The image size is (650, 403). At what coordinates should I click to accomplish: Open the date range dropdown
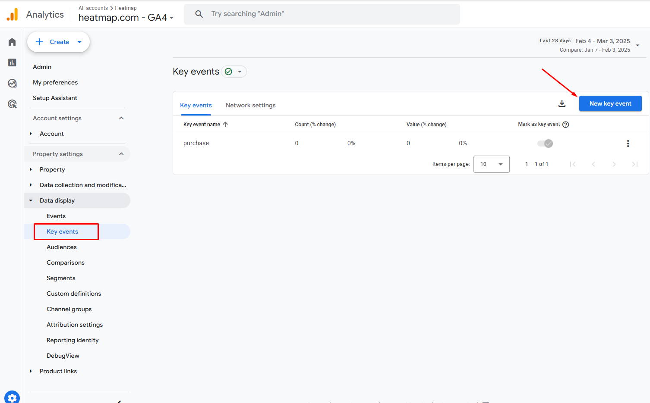pyautogui.click(x=637, y=45)
